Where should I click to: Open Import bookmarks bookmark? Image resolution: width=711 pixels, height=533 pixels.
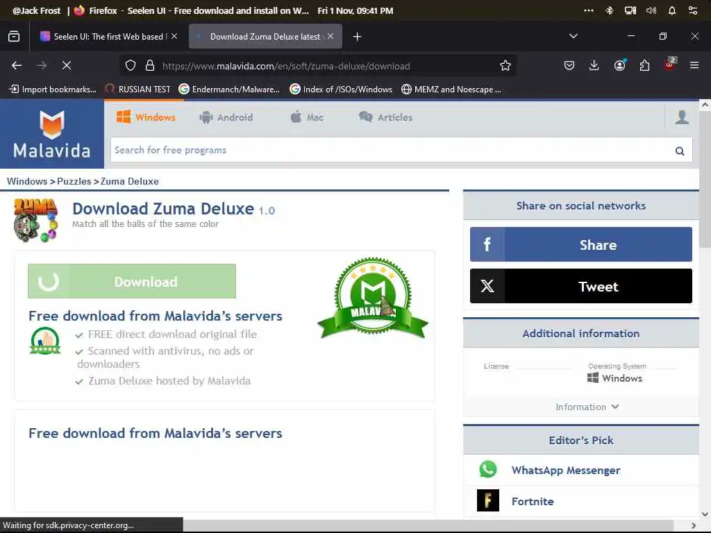pos(53,90)
